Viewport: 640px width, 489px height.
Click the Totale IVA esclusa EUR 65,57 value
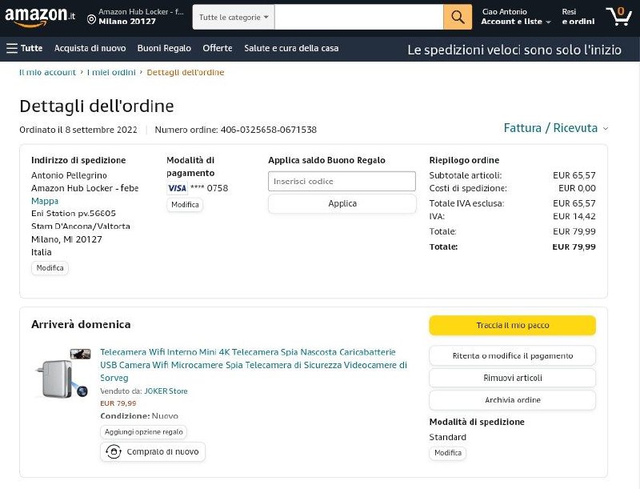[x=574, y=203]
